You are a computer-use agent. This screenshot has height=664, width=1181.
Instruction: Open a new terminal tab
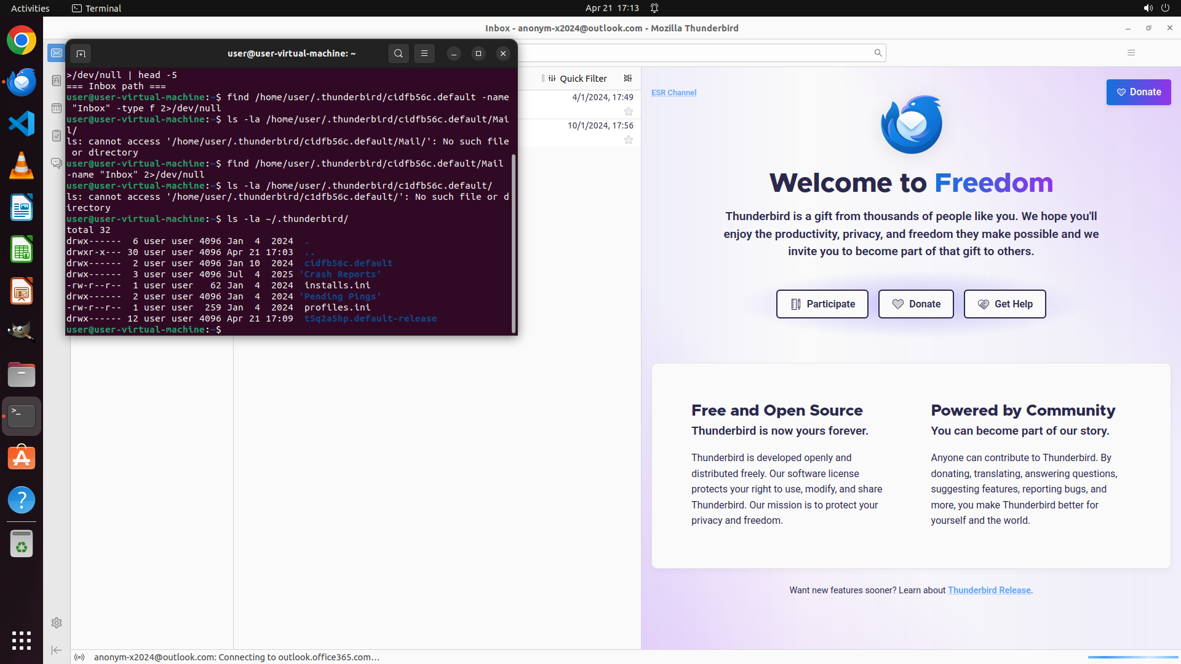(x=81, y=53)
